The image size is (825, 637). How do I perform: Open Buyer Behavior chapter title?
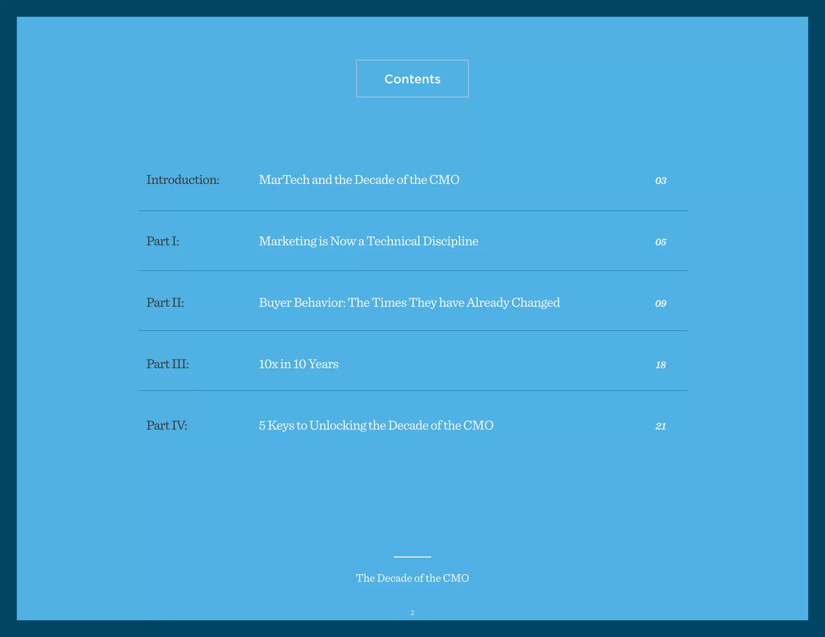click(409, 302)
